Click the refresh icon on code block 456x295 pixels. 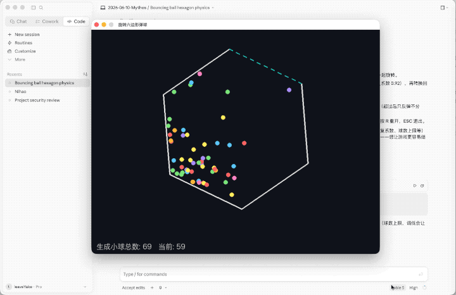click(x=422, y=185)
